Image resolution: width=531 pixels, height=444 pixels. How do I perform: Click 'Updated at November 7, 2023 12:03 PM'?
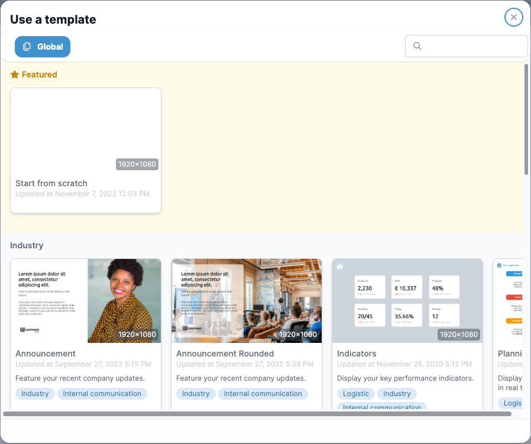83,194
